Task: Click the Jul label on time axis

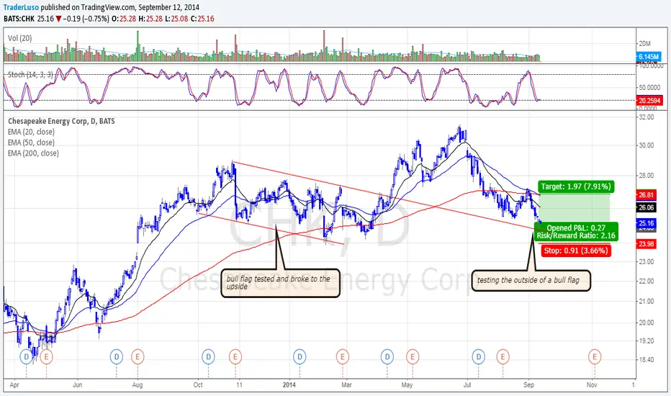Action: click(x=467, y=385)
